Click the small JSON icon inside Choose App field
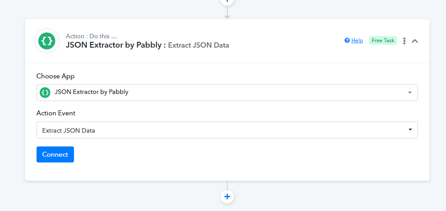The width and height of the screenshot is (446, 211). (x=45, y=93)
